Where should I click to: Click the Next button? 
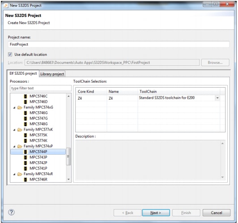coord(156,213)
